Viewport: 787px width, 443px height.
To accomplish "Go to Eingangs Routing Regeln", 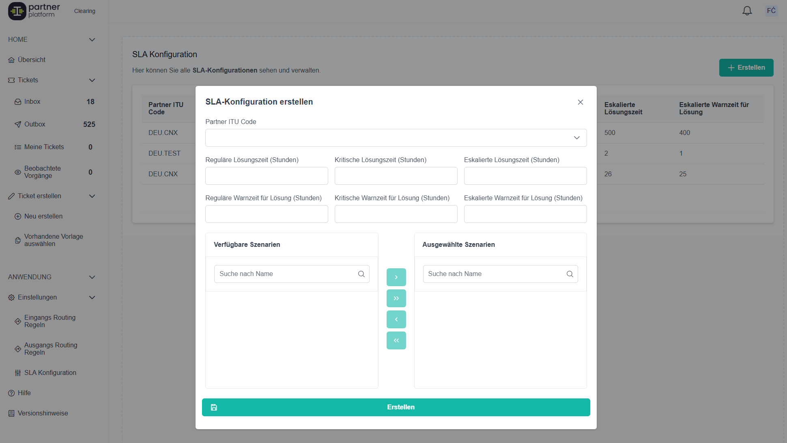I will [x=49, y=321].
